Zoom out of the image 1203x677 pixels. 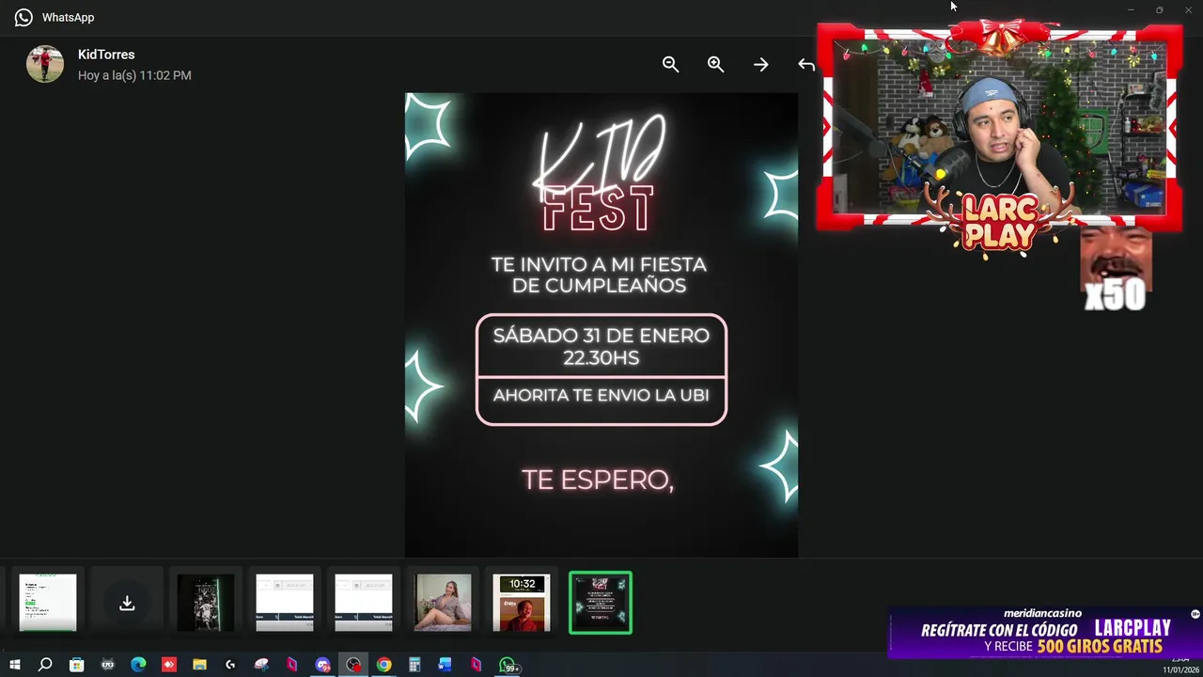(670, 64)
